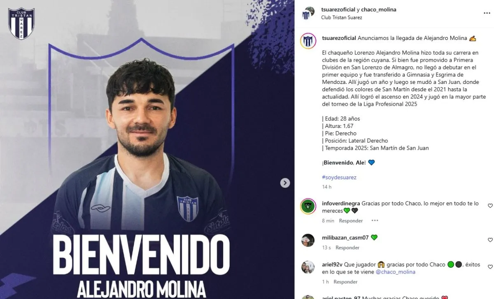The image size is (494, 299).
Task: Open the infoverdinegra profile avatar
Action: click(x=308, y=206)
